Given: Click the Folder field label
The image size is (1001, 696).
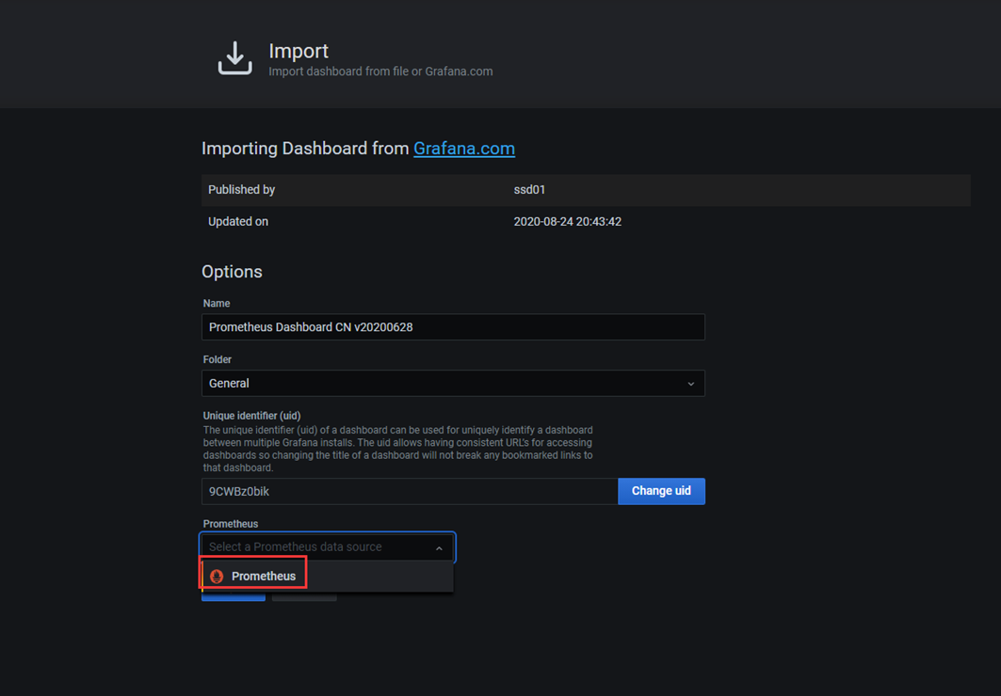Looking at the screenshot, I should point(217,359).
